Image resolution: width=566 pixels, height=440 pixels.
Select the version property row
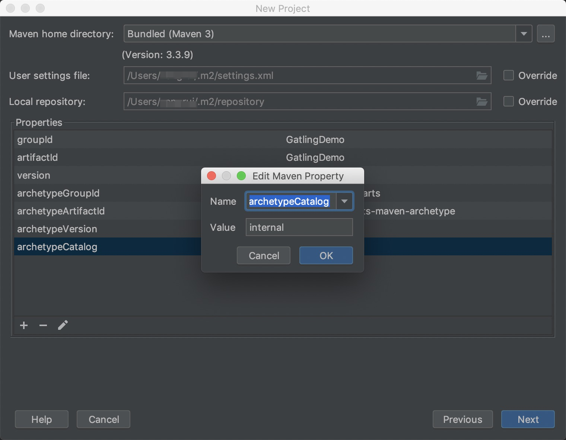[283, 175]
